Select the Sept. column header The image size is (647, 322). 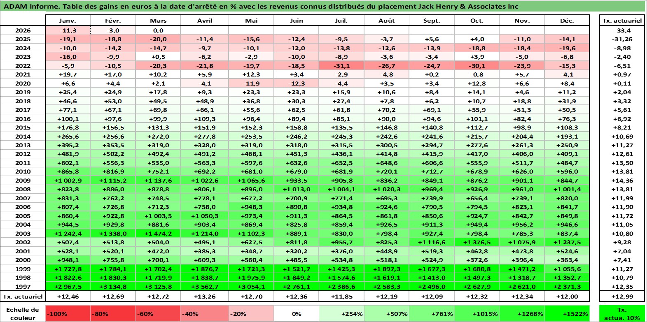tap(432, 21)
